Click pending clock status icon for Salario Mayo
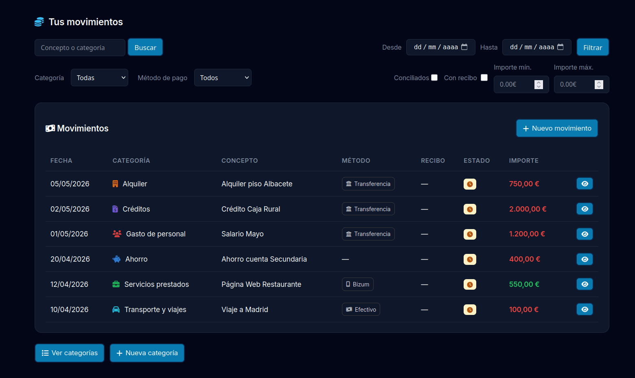This screenshot has height=378, width=635. (x=470, y=234)
